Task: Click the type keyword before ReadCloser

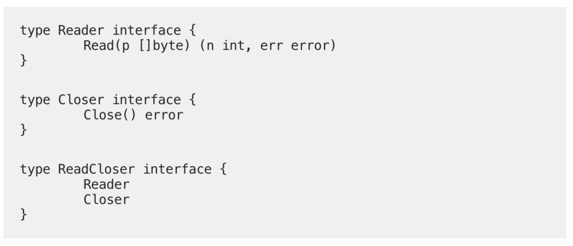Action: 35,169
